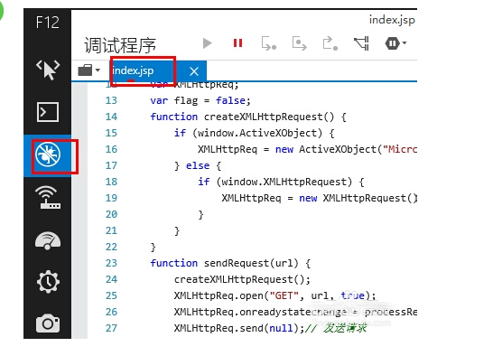Click the Step out debugger icon
493x356 pixels.
click(x=330, y=43)
